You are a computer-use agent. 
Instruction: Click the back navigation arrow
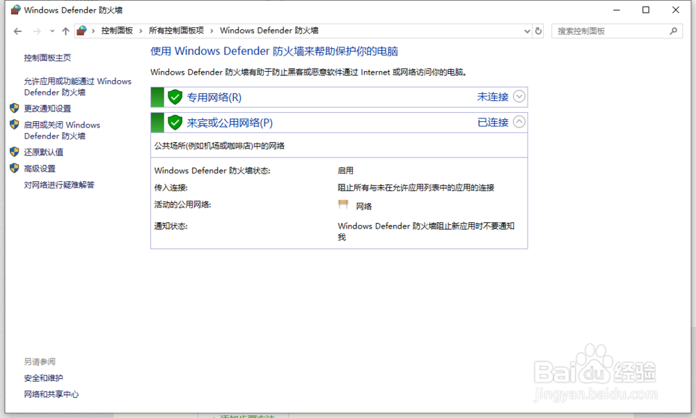tap(17, 31)
